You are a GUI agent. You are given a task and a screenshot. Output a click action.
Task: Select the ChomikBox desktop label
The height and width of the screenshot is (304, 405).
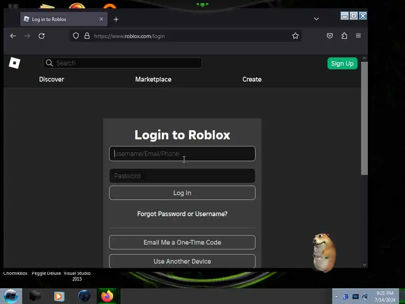tap(15, 273)
